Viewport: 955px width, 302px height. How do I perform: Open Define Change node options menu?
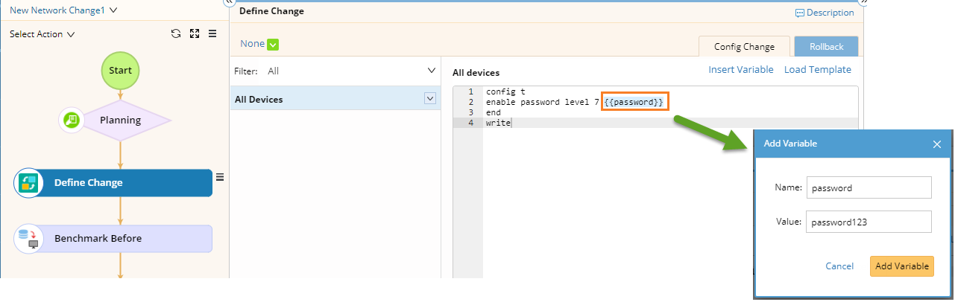coord(220,176)
